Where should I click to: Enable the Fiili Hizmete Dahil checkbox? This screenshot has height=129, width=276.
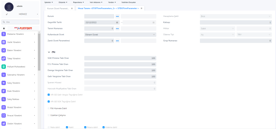[49, 108]
